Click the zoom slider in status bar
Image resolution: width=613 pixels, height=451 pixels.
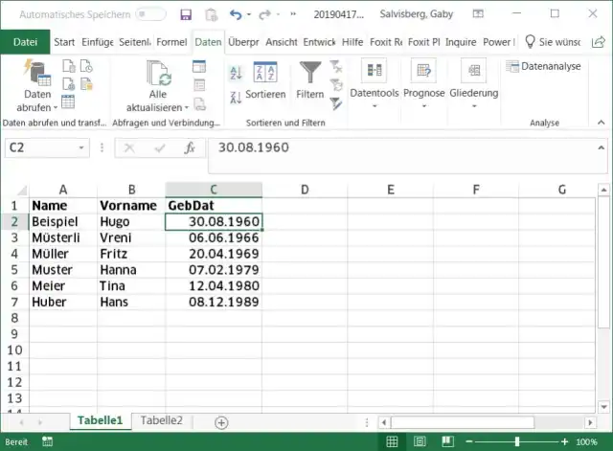click(517, 442)
